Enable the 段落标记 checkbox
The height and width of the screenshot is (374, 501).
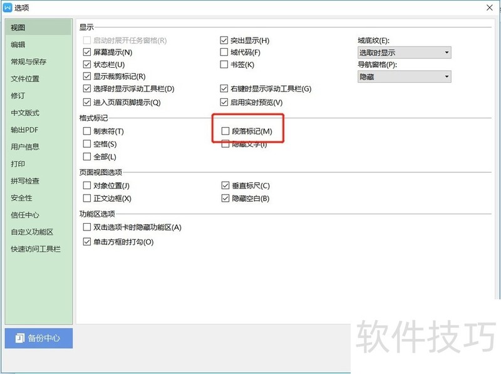pyautogui.click(x=225, y=132)
